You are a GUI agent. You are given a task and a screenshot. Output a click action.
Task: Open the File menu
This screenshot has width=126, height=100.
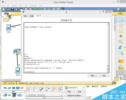pyautogui.click(x=3, y=6)
